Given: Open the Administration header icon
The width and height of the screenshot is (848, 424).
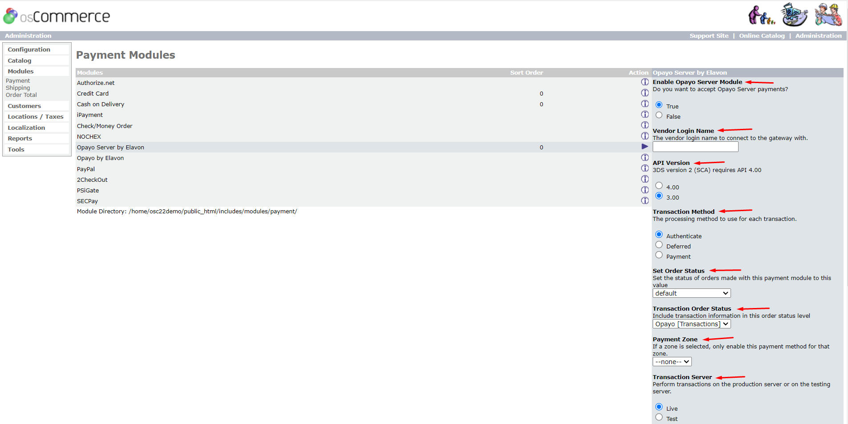Looking at the screenshot, I should 828,15.
